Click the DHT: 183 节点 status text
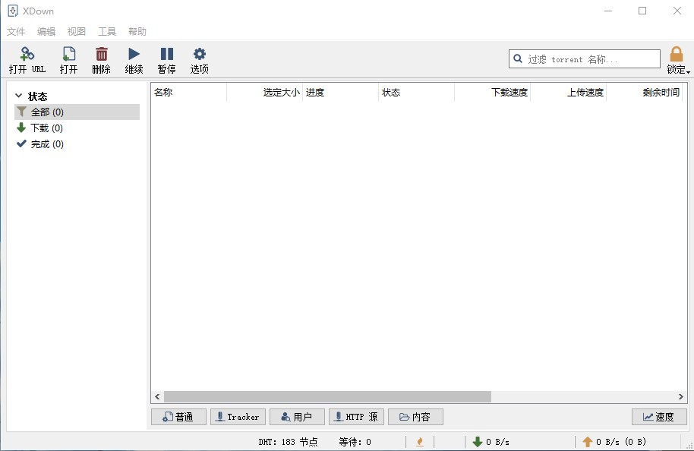This screenshot has width=694, height=451. pyautogui.click(x=288, y=442)
